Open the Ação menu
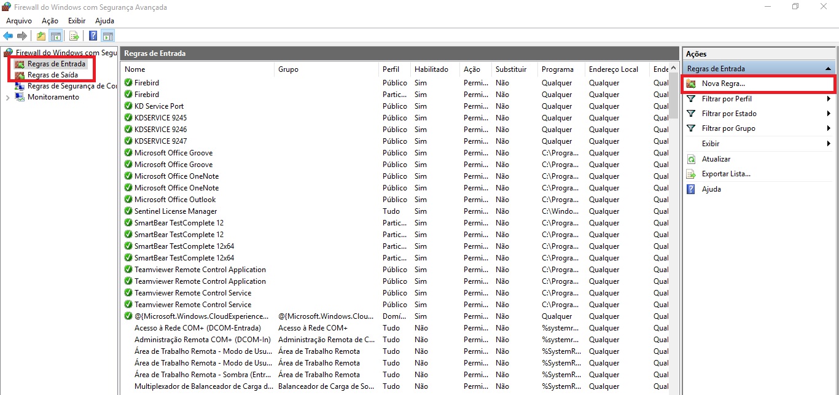 tap(50, 21)
